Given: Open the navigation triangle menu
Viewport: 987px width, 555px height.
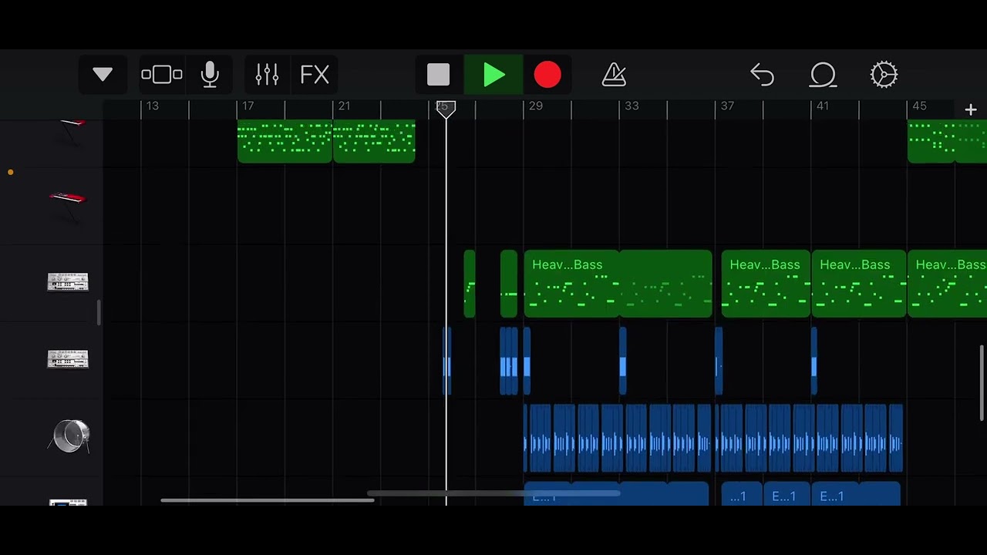Looking at the screenshot, I should point(103,75).
